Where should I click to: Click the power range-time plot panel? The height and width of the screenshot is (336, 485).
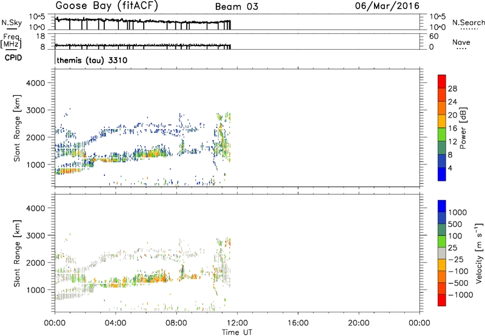(237, 128)
